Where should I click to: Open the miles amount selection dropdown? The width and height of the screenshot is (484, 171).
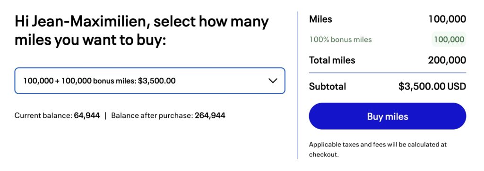point(150,81)
